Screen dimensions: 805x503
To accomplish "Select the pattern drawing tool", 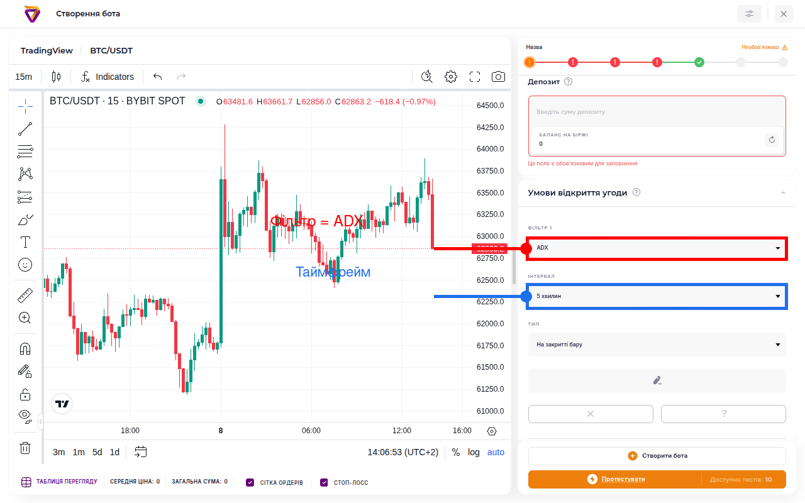I will tap(25, 174).
